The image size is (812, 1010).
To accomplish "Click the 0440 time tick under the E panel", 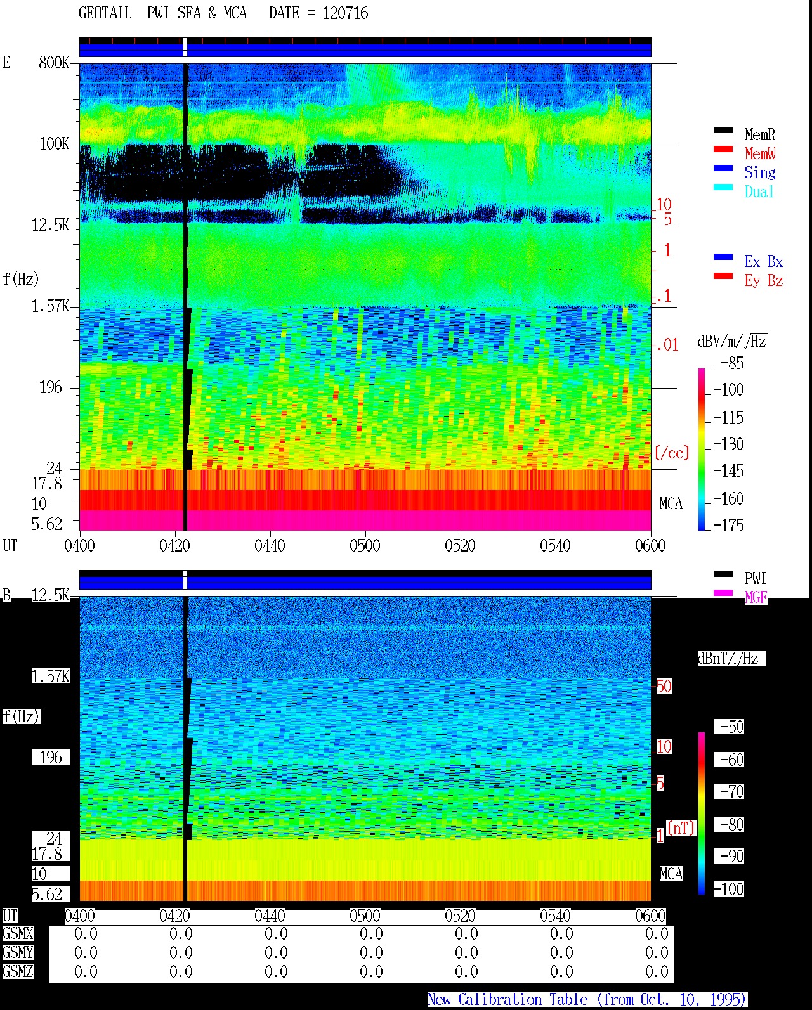I will pos(270,546).
